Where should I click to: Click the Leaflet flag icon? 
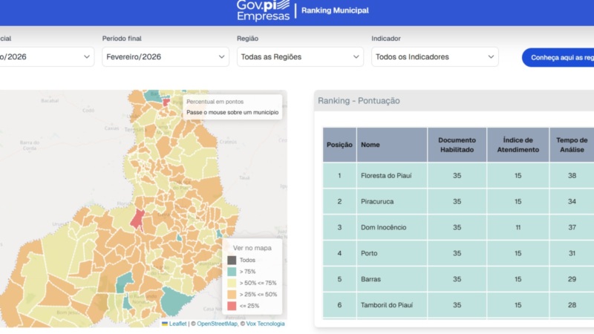pos(165,324)
